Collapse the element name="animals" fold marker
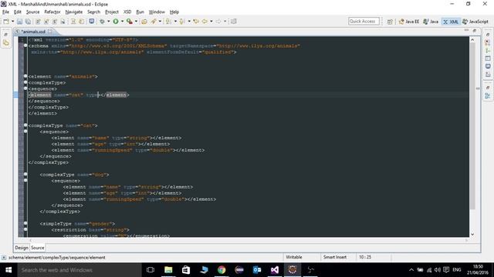Image resolution: width=494 pixels, height=277 pixels. pos(25,76)
